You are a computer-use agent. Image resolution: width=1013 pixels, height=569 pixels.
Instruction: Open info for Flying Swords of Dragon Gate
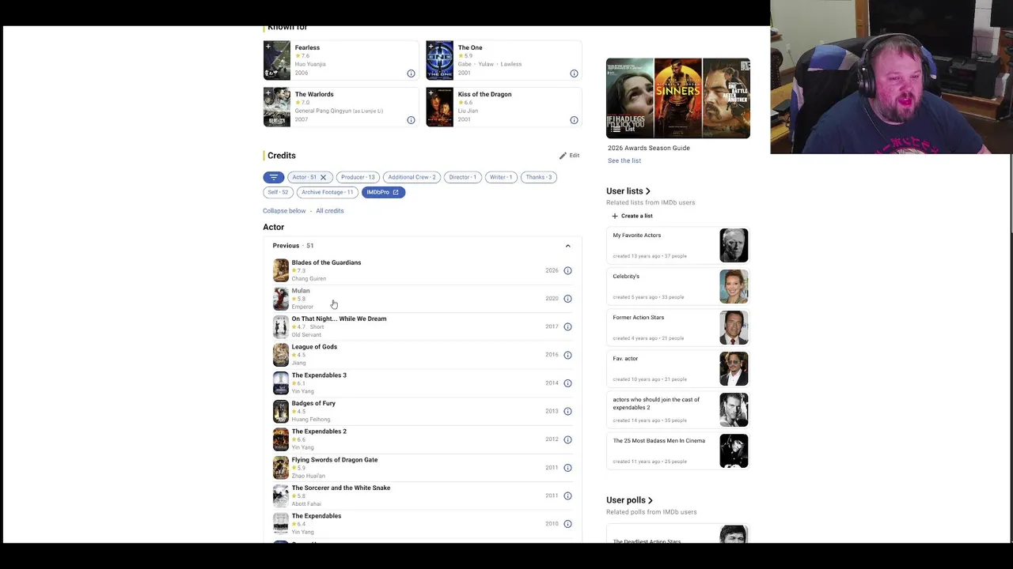tap(567, 468)
